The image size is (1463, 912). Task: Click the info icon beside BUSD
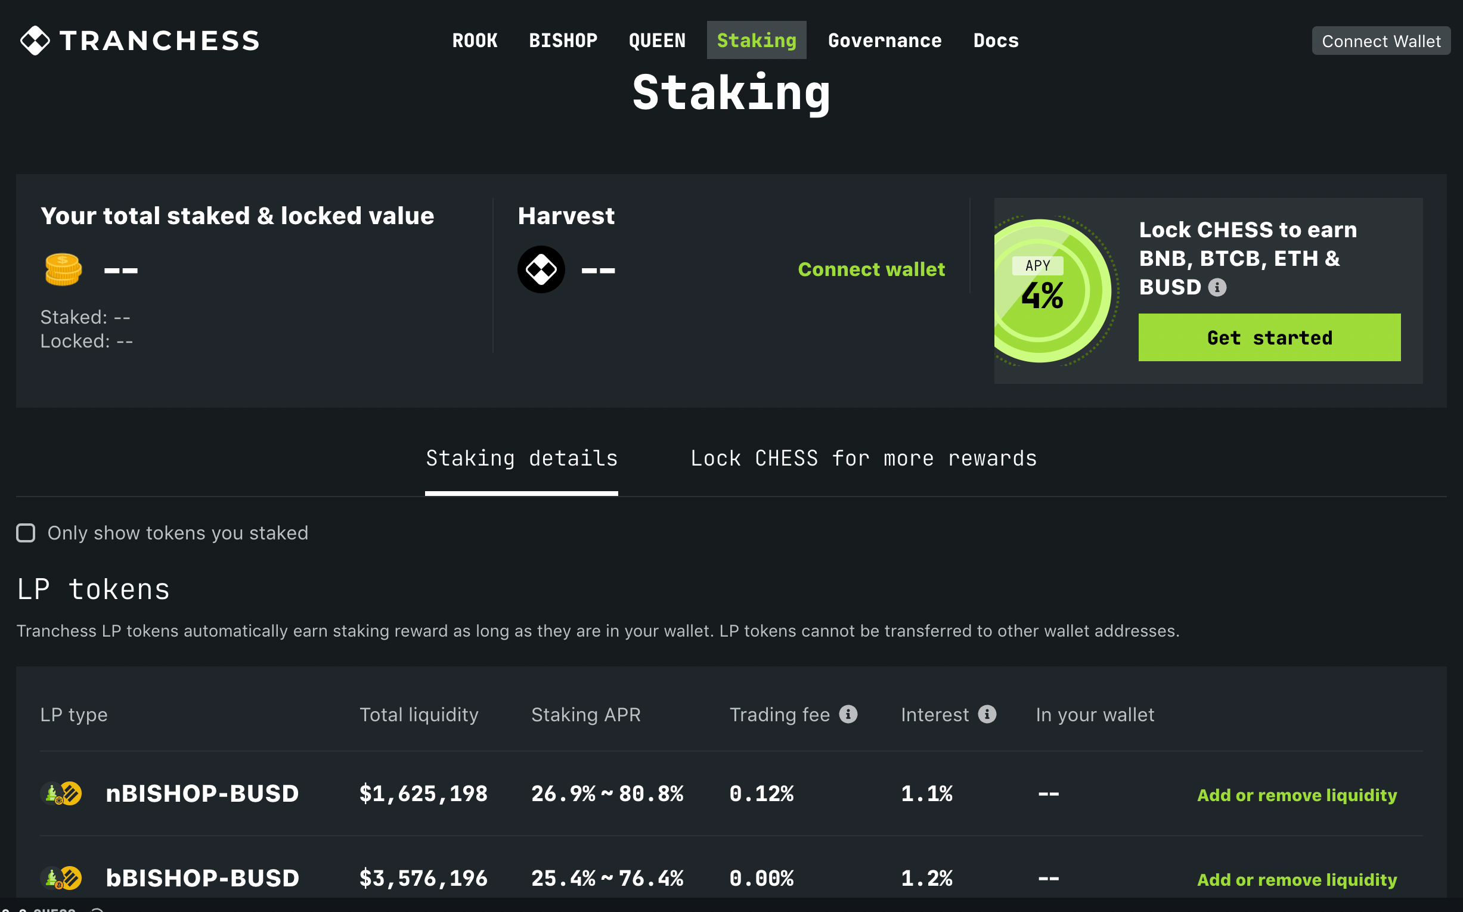[x=1217, y=287]
